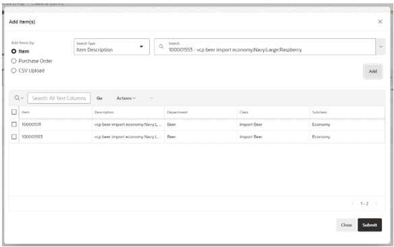Click the Submit button
394x247 pixels.
point(370,225)
